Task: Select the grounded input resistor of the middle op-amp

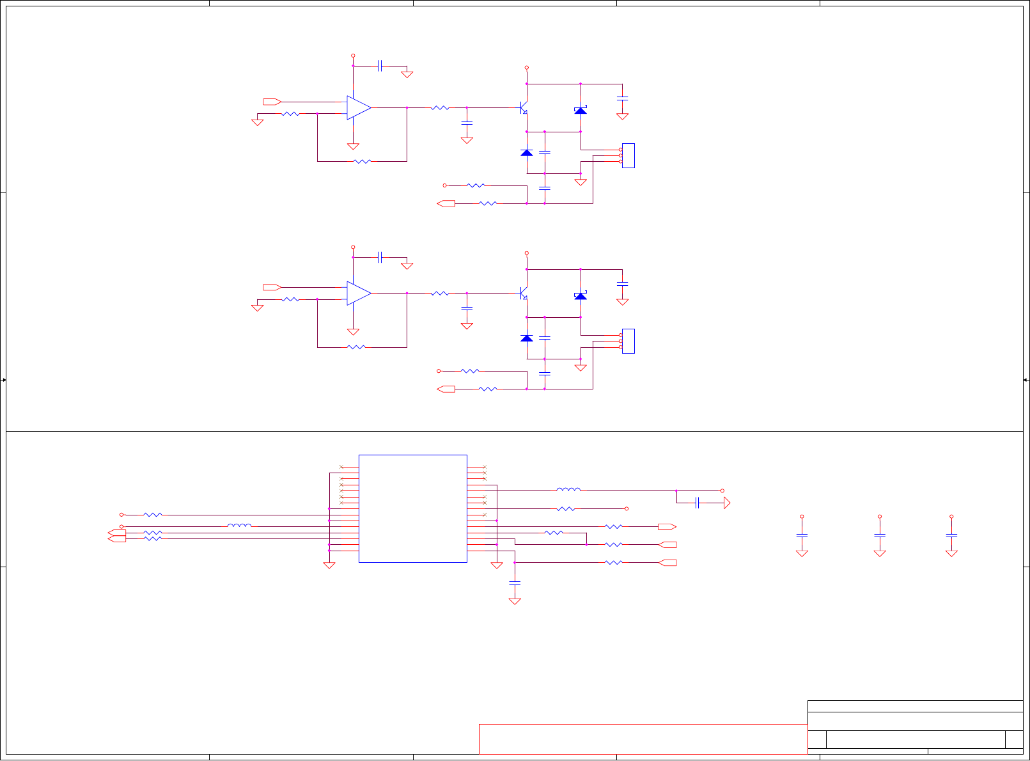Action: [x=290, y=299]
